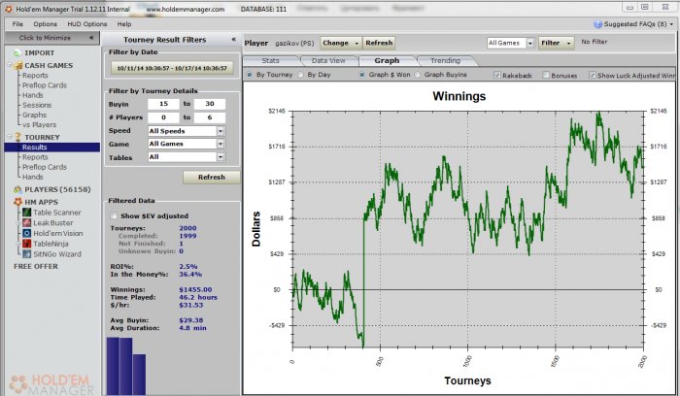680x396 pixels.
Task: Open Preflop Cards under Cash Games
Action: click(45, 85)
